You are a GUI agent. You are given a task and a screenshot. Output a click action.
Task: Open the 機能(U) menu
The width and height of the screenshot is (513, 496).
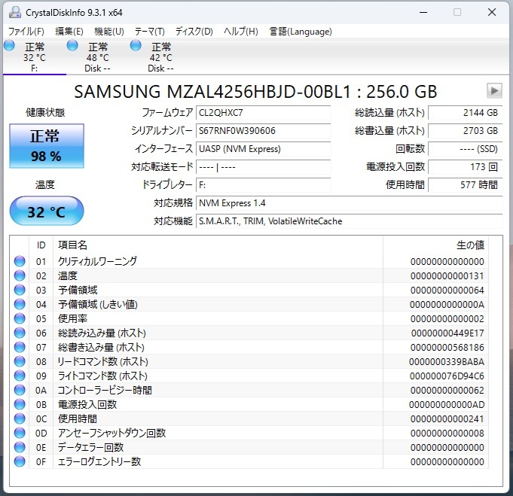click(109, 32)
